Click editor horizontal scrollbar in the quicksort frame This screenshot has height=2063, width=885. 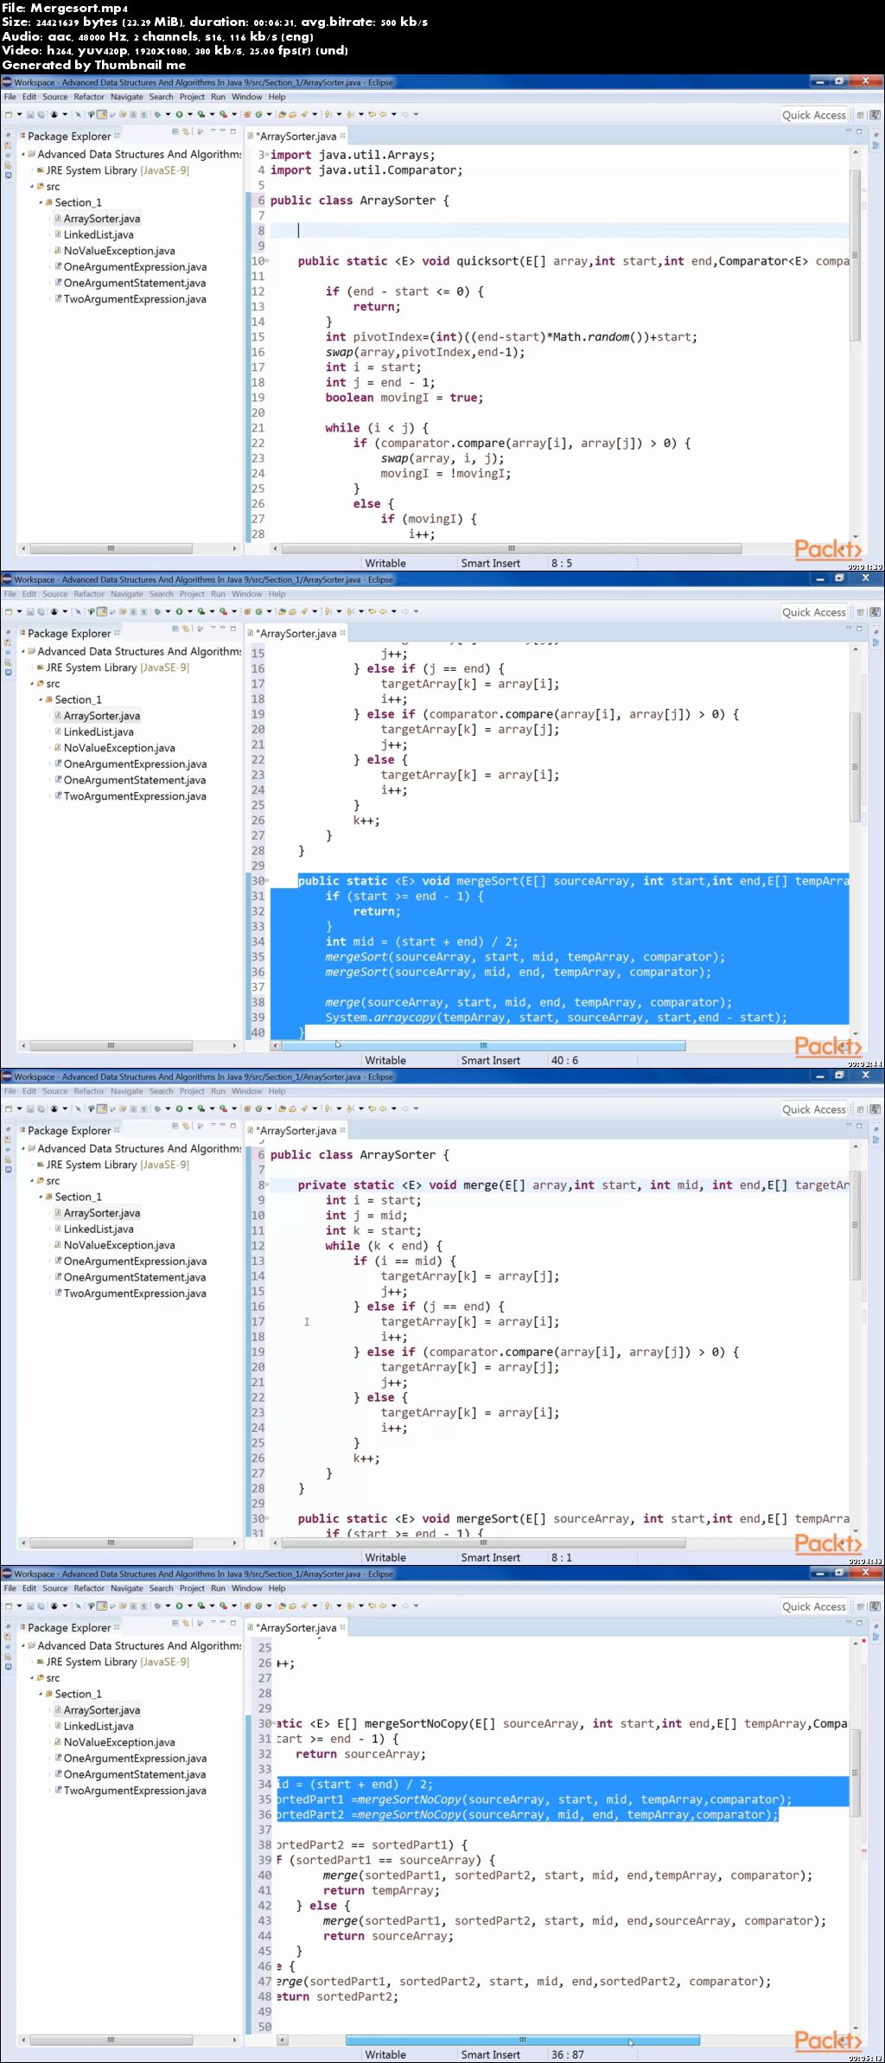click(512, 548)
